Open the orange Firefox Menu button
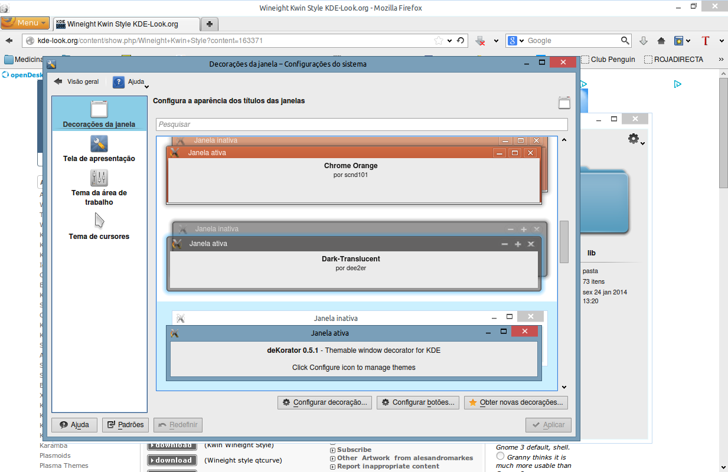 (25, 23)
